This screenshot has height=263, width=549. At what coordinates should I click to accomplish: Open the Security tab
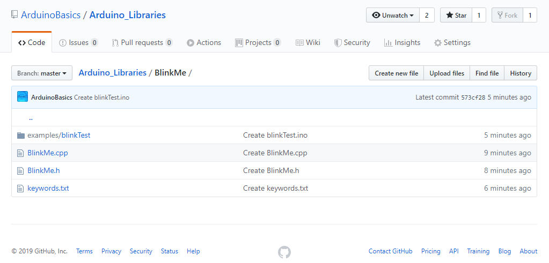(352, 43)
